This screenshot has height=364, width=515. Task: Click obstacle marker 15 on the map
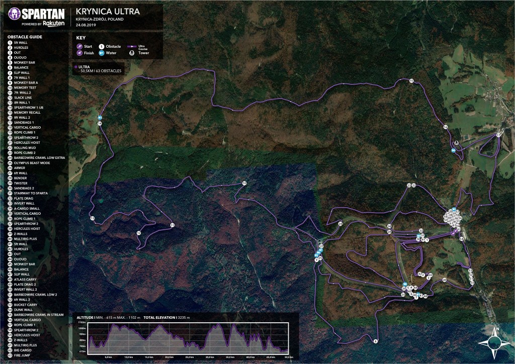coord(411,81)
